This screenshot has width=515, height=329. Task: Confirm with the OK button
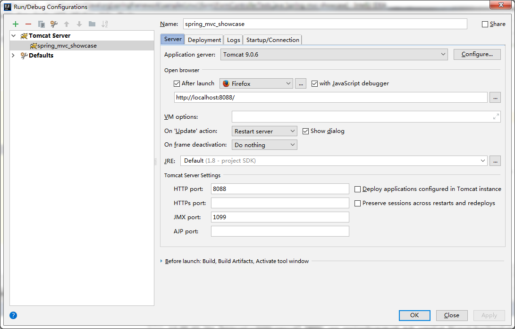tap(414, 315)
